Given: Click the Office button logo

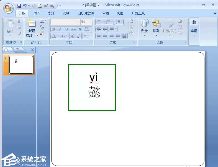Looking at the screenshot, I should tap(8, 8).
